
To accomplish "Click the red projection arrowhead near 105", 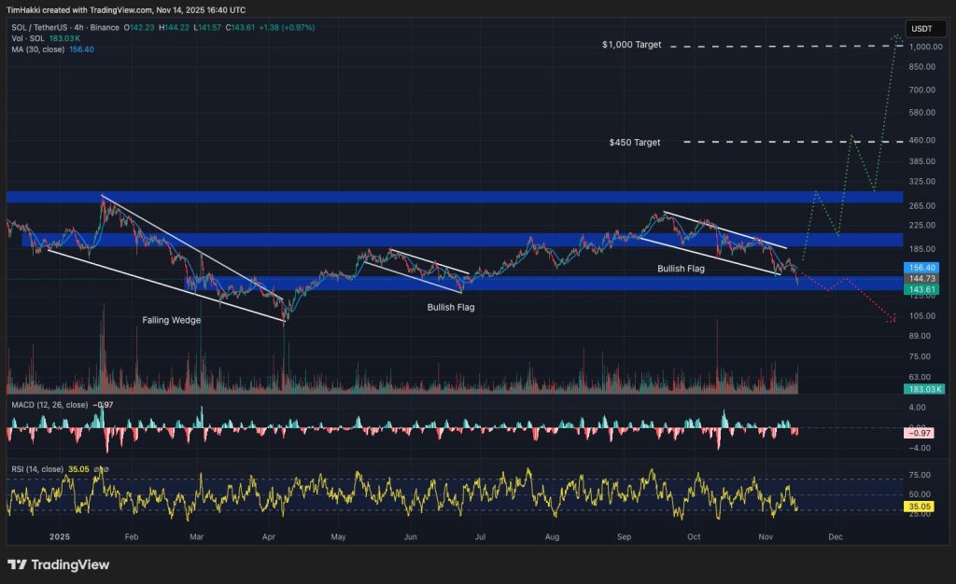I will coord(892,320).
